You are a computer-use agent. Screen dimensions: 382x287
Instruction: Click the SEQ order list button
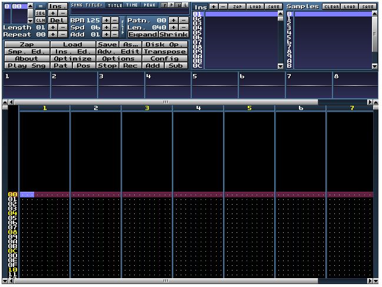(41, 13)
